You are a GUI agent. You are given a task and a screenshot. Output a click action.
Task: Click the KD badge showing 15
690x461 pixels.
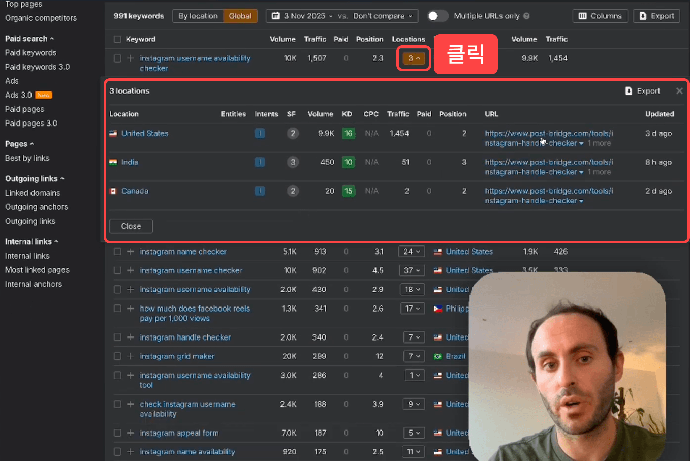click(x=348, y=191)
